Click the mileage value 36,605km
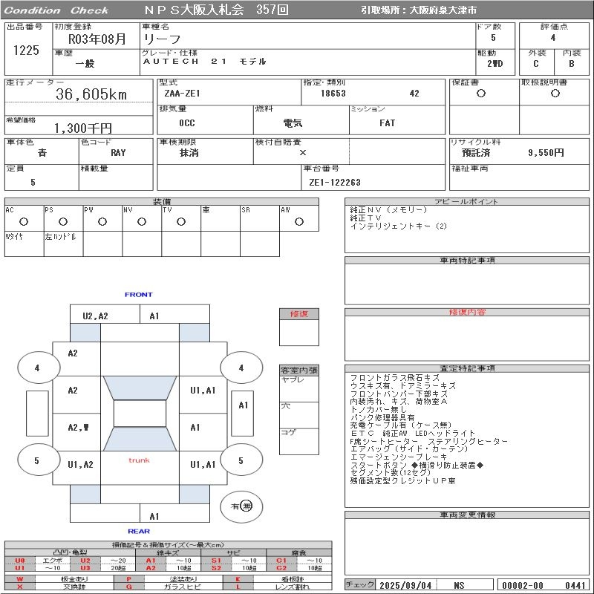Image resolution: width=594 pixels, height=594 pixels. point(91,94)
